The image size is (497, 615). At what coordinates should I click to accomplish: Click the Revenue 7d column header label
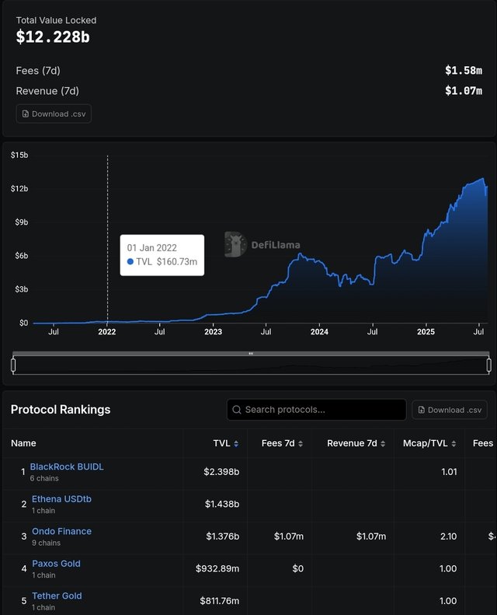tap(352, 443)
